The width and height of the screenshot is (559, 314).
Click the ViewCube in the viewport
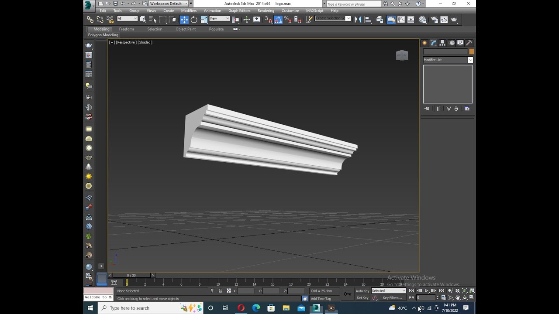tap(402, 55)
